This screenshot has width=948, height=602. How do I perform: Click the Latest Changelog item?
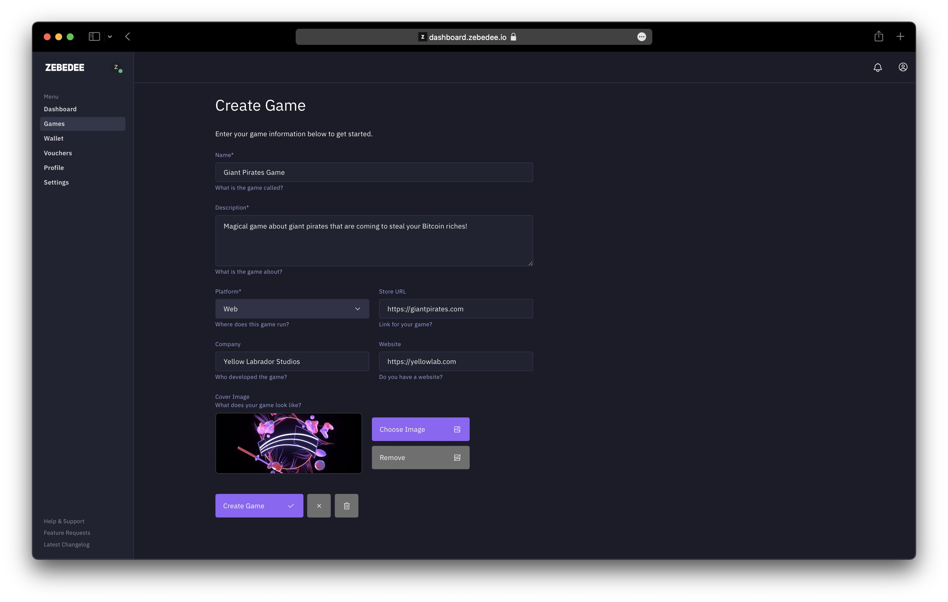click(x=66, y=544)
